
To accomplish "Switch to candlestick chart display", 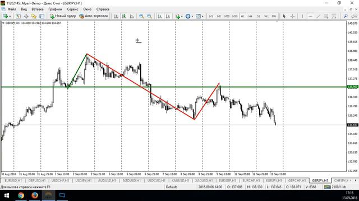I will tap(124, 16).
